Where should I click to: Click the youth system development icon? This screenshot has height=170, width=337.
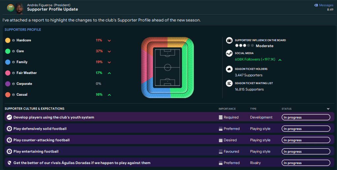tap(9, 117)
